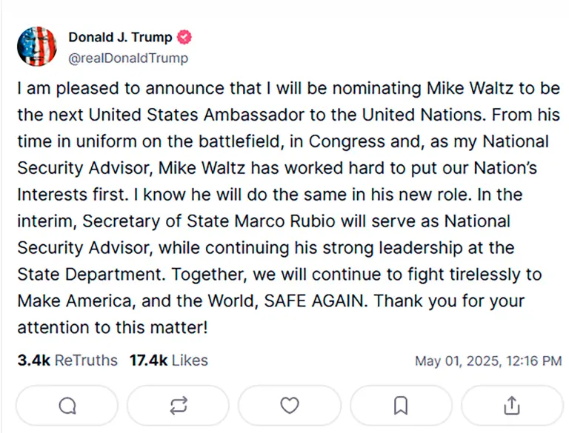569x433 pixels.
Task: Bookmark this post
Action: coord(401,405)
